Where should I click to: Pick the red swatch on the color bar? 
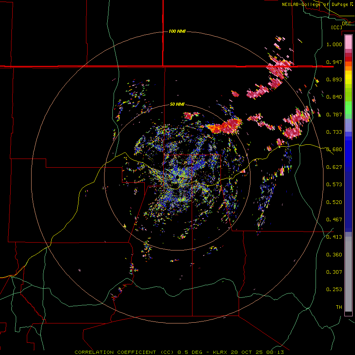coord(348,59)
